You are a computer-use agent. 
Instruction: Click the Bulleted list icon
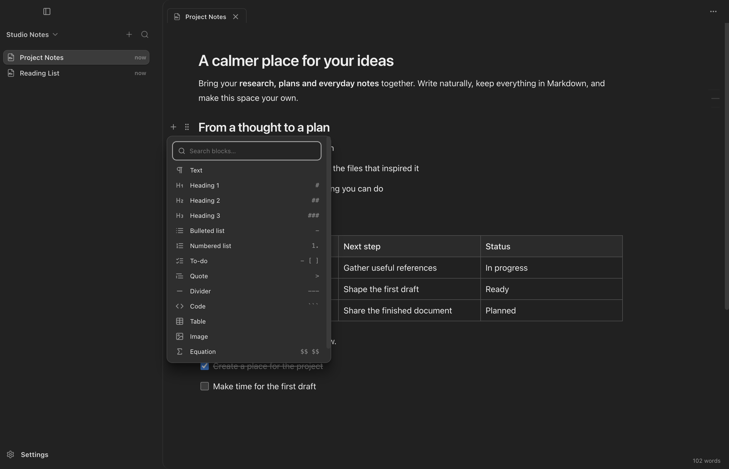tap(180, 231)
